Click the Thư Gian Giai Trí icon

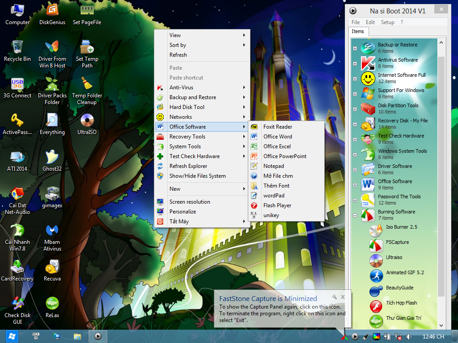[x=376, y=321]
